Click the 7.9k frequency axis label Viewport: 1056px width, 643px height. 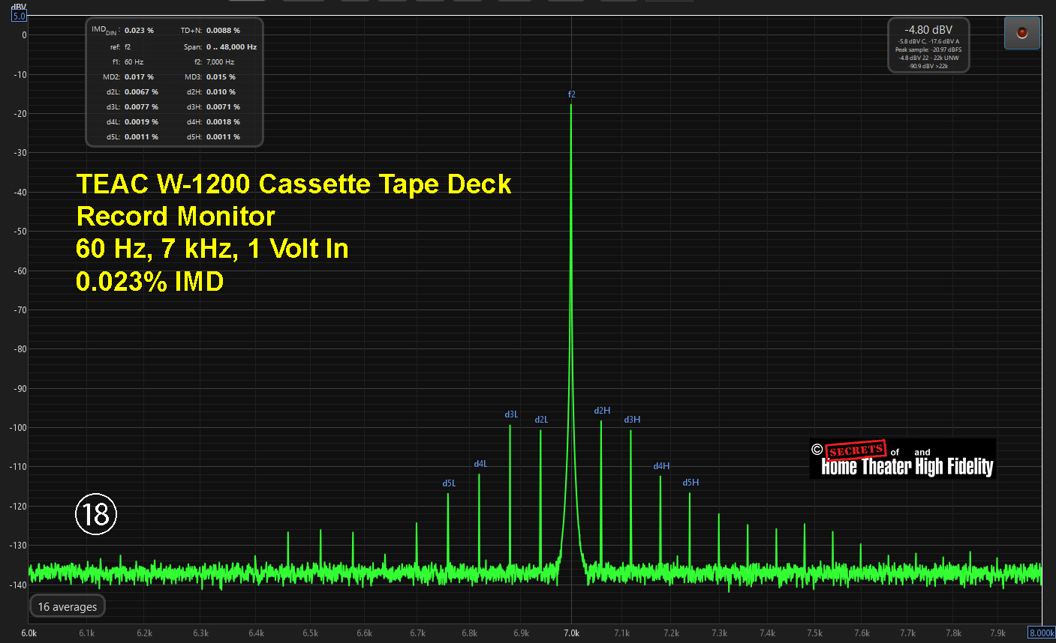[x=997, y=633]
